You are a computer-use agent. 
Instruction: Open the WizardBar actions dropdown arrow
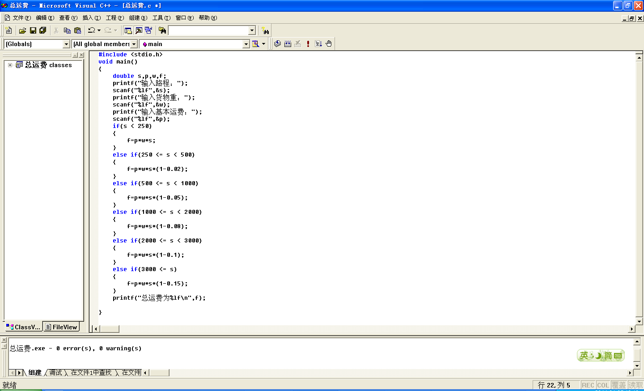coord(263,44)
